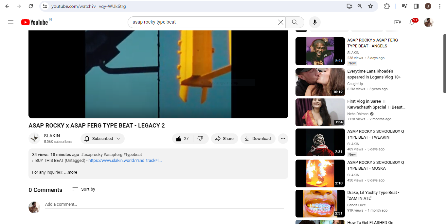Screen dimensions: 447x224
Task: Click your avatar beside the comment box
Action: 34,207
